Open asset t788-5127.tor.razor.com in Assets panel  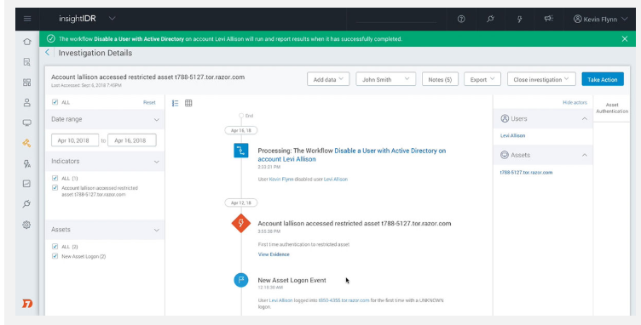(x=526, y=173)
